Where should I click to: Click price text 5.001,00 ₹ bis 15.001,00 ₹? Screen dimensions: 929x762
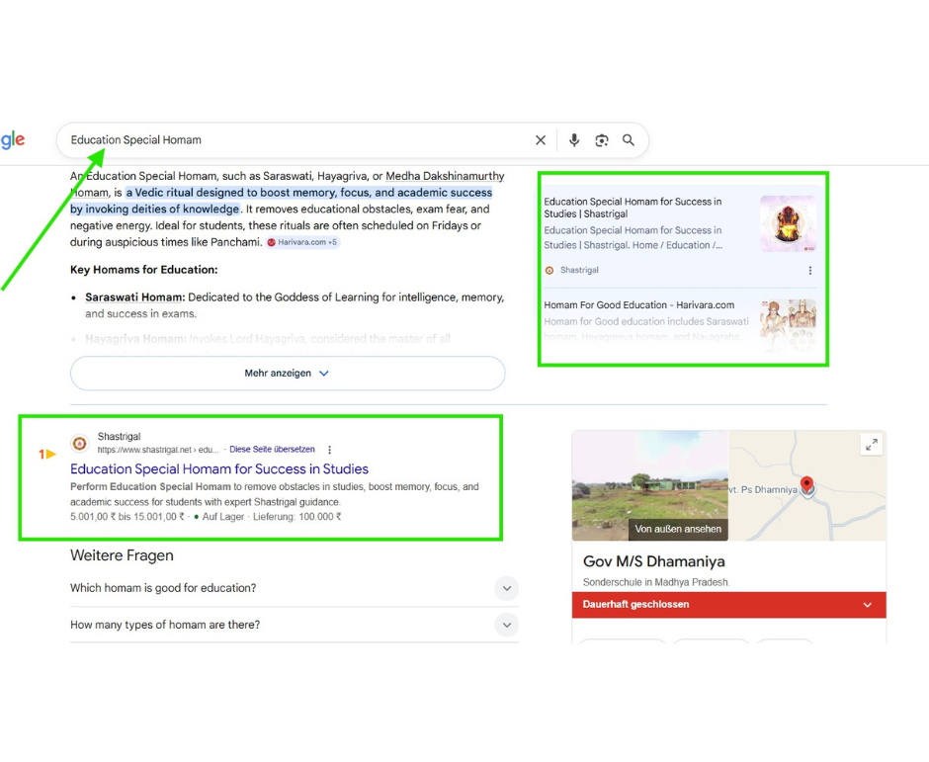(x=127, y=517)
